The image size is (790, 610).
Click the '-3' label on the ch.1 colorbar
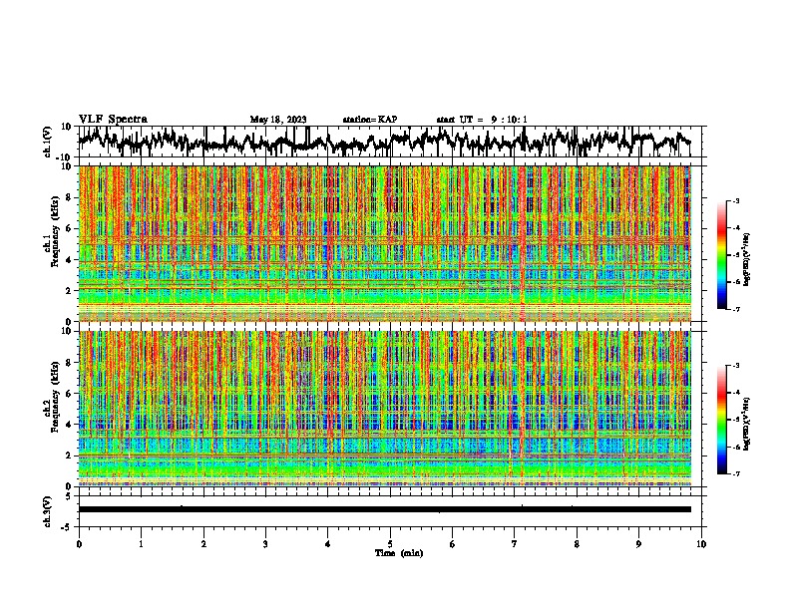pyautogui.click(x=736, y=201)
